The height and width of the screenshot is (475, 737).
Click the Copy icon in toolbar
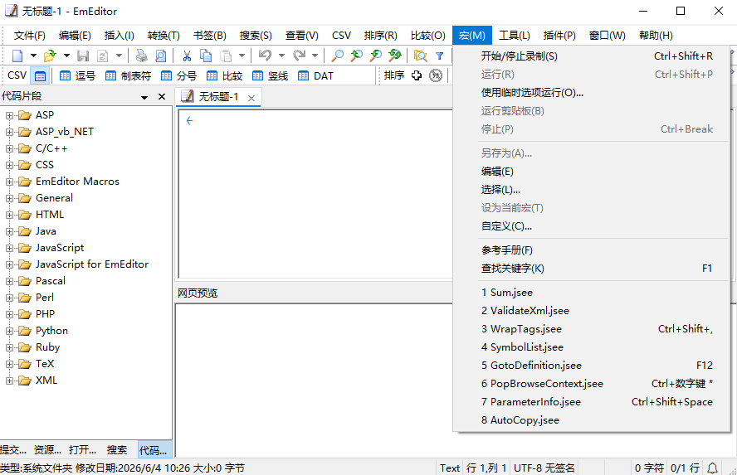(x=206, y=56)
